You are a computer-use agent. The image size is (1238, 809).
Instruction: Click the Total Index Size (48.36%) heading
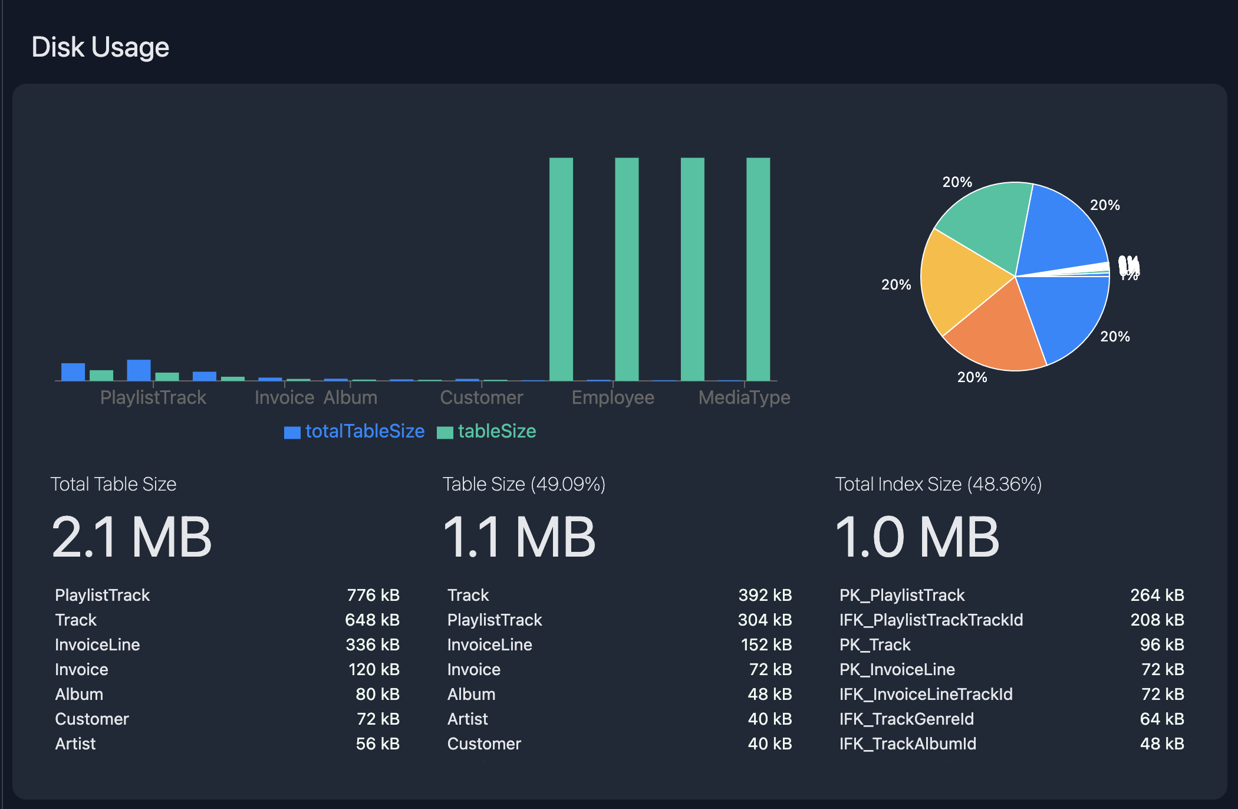pos(939,484)
